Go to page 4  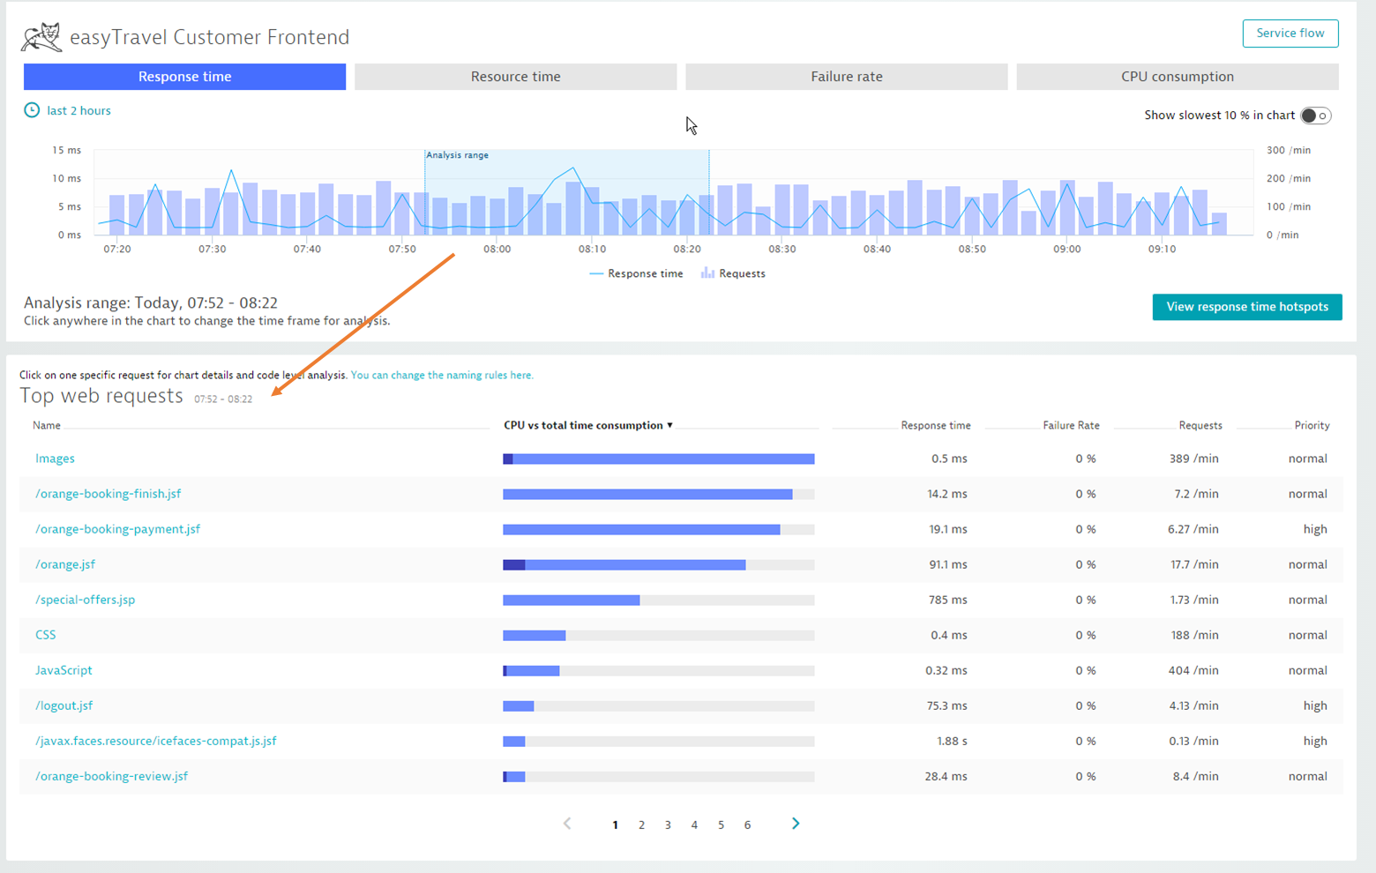[x=694, y=824]
